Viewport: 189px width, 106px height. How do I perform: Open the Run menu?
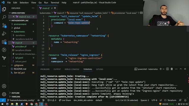coord(46,3)
